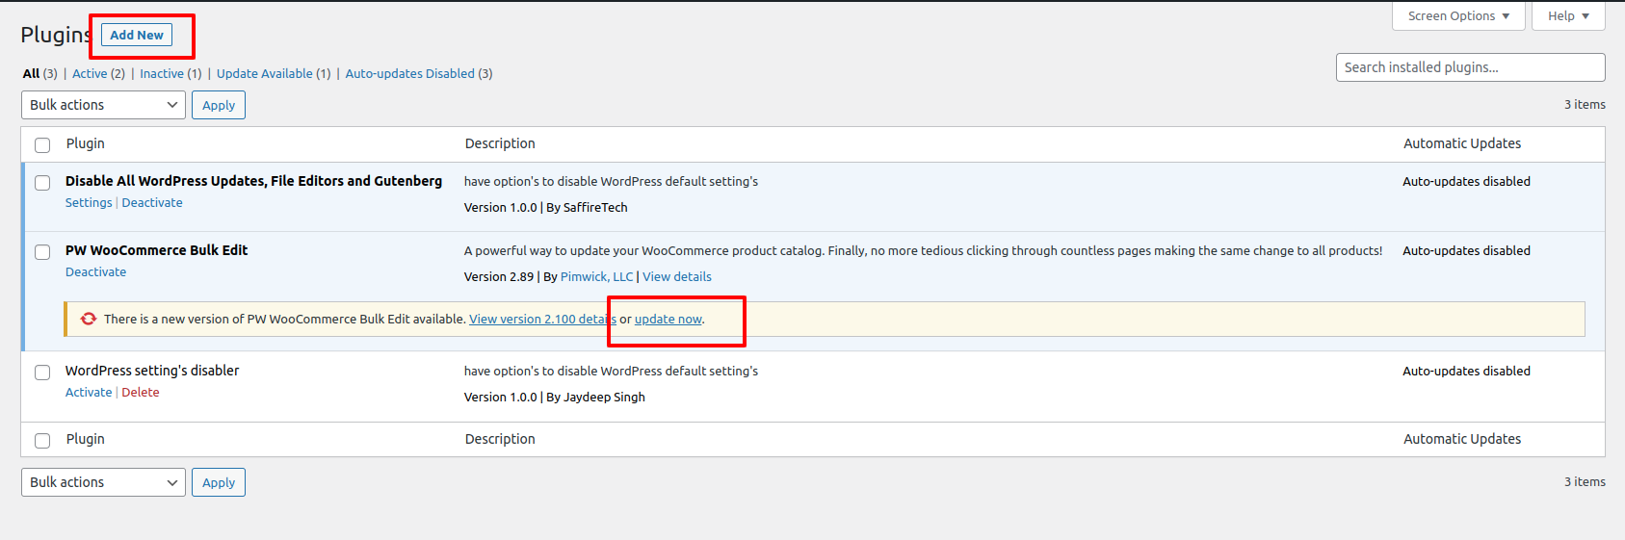Check the select-all checkbox in table header
This screenshot has height=540, width=1625.
coord(42,145)
